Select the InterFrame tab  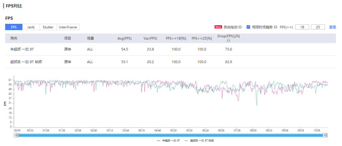68,27
